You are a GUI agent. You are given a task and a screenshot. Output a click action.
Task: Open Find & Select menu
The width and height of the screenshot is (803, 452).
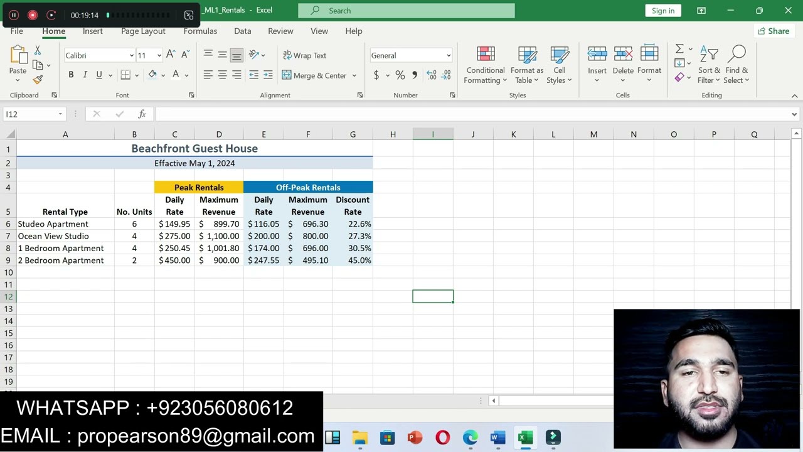click(737, 65)
